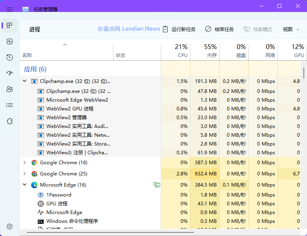
Task: Click the 应用 (6) group heading
Action: click(x=35, y=69)
